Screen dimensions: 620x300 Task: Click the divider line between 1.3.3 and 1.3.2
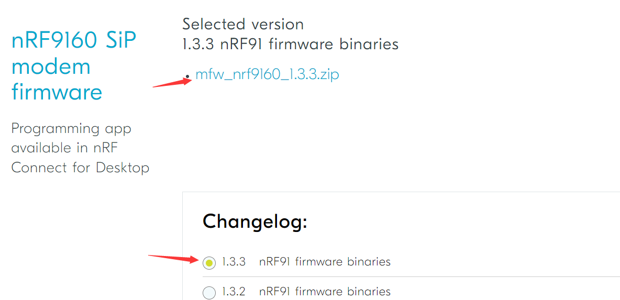[408, 276]
